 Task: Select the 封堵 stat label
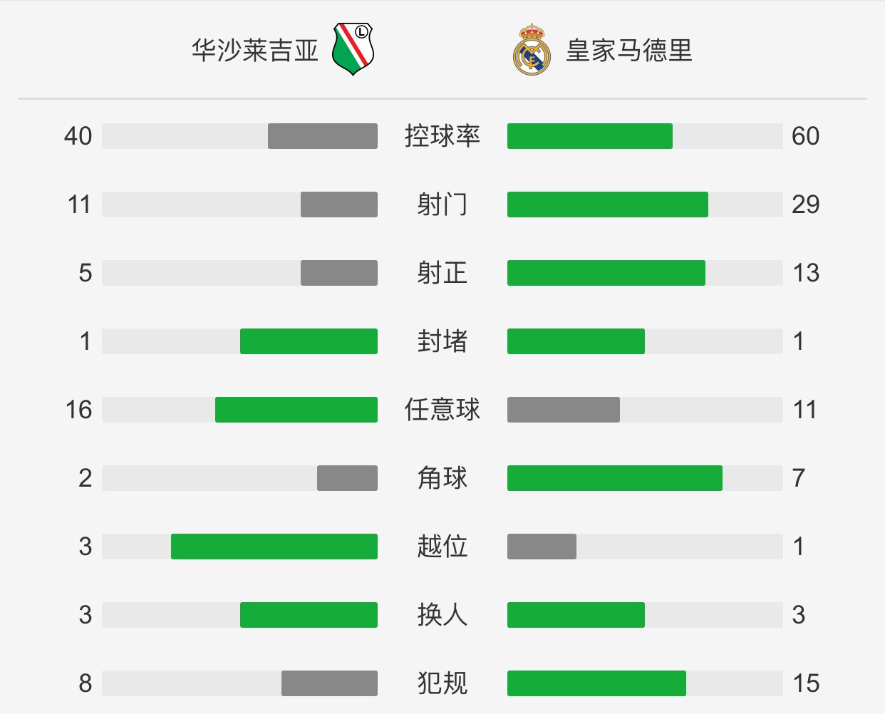pyautogui.click(x=442, y=341)
